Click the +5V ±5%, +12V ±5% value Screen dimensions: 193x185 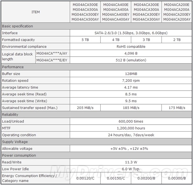[129, 149]
